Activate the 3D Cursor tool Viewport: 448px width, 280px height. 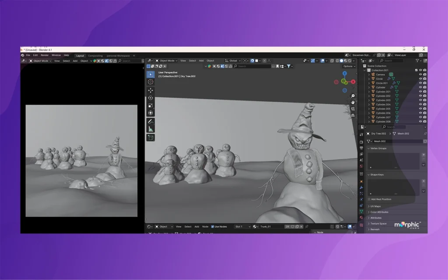click(150, 82)
